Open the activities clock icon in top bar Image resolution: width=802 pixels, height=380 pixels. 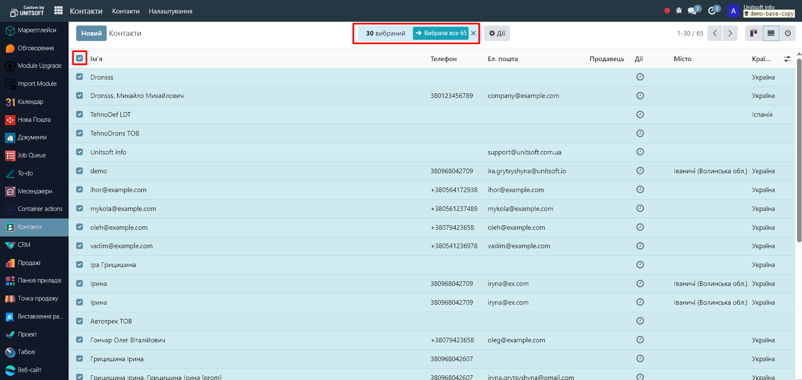[x=712, y=11]
